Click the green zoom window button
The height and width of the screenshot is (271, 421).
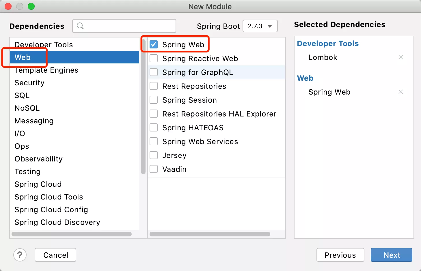pyautogui.click(x=31, y=6)
